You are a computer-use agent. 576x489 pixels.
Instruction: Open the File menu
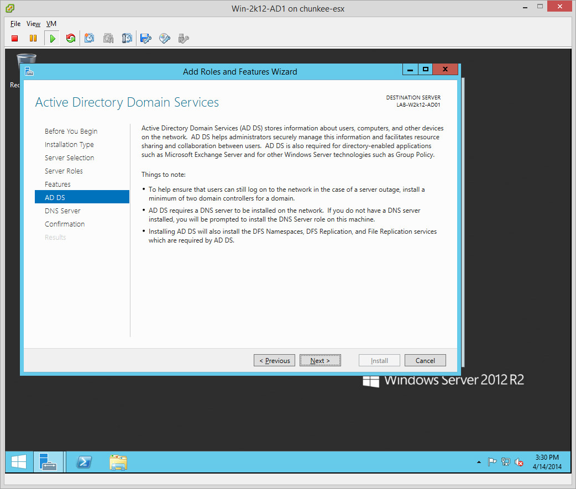pos(15,24)
